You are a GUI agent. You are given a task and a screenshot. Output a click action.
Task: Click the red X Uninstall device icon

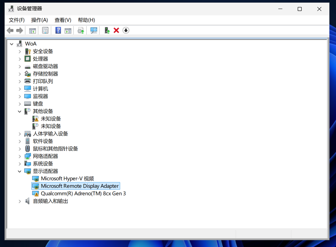tap(116, 30)
